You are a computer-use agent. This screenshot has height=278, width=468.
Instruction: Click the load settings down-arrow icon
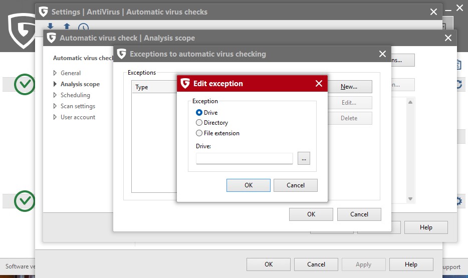(51, 26)
